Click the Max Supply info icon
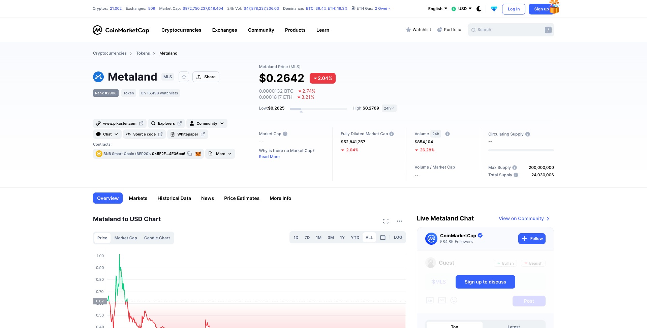The width and height of the screenshot is (647, 328). (x=515, y=168)
